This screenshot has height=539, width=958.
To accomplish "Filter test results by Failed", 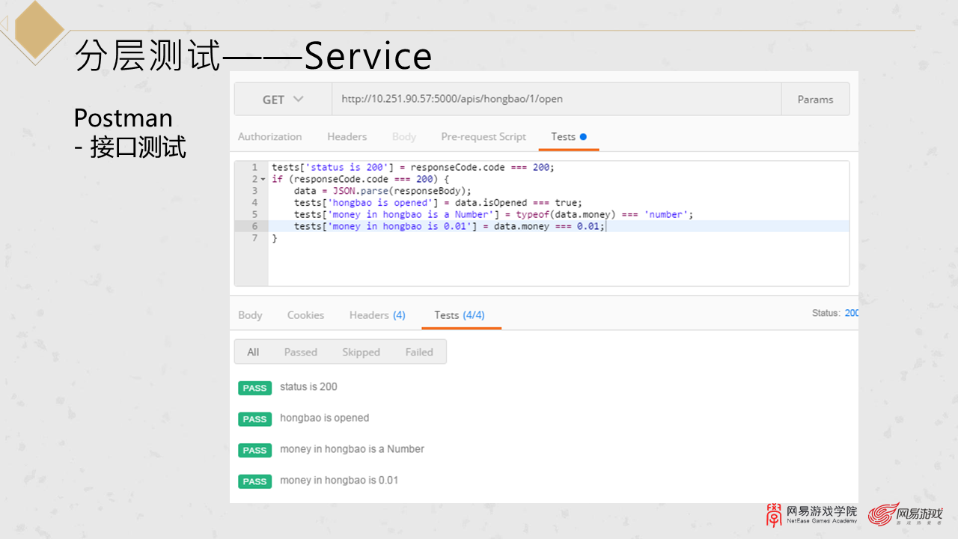I will [x=419, y=352].
